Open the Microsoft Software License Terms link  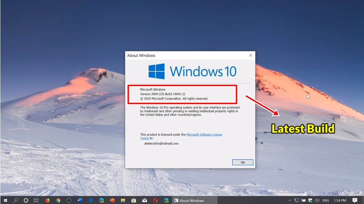click(204, 135)
